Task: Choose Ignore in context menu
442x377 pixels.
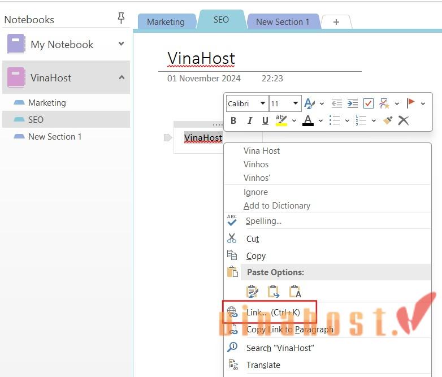Action: (x=328, y=192)
